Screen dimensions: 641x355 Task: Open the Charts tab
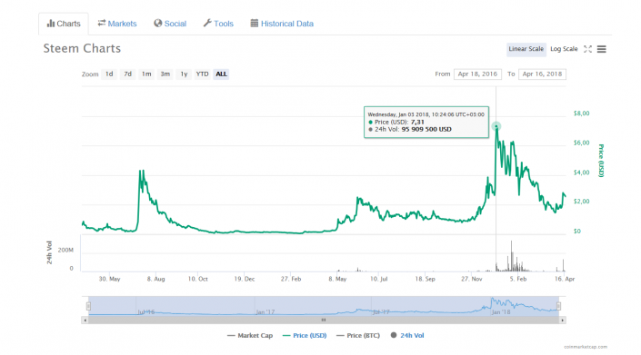click(64, 24)
